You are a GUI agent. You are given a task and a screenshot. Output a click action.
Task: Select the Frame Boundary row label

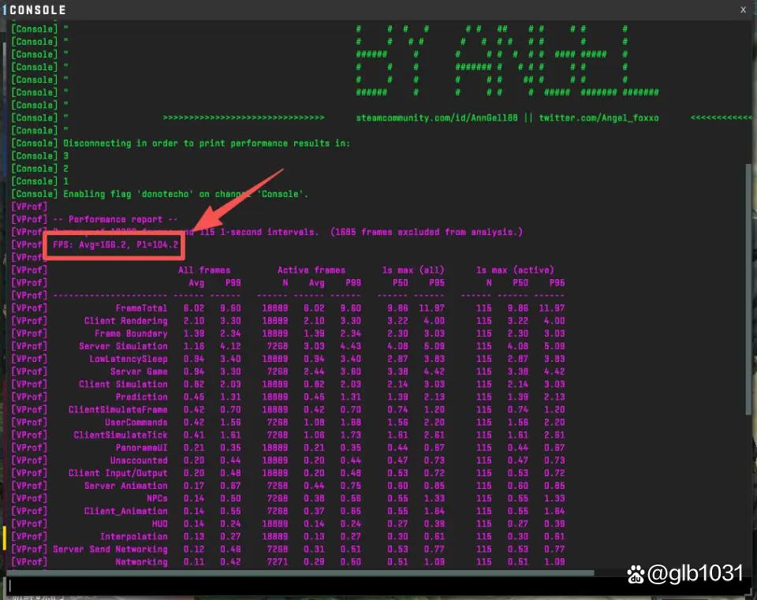click(131, 334)
